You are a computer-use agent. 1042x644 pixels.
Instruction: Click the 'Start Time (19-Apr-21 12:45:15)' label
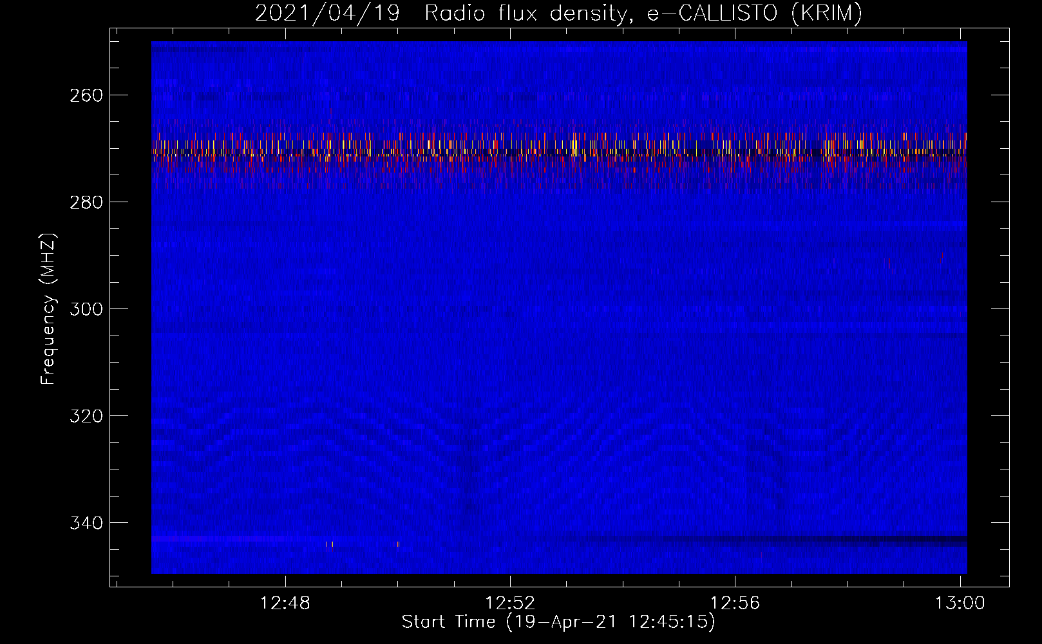coord(558,621)
